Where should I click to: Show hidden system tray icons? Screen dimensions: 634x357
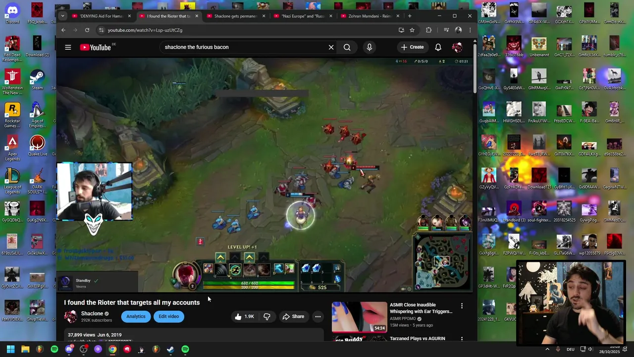coord(547,349)
